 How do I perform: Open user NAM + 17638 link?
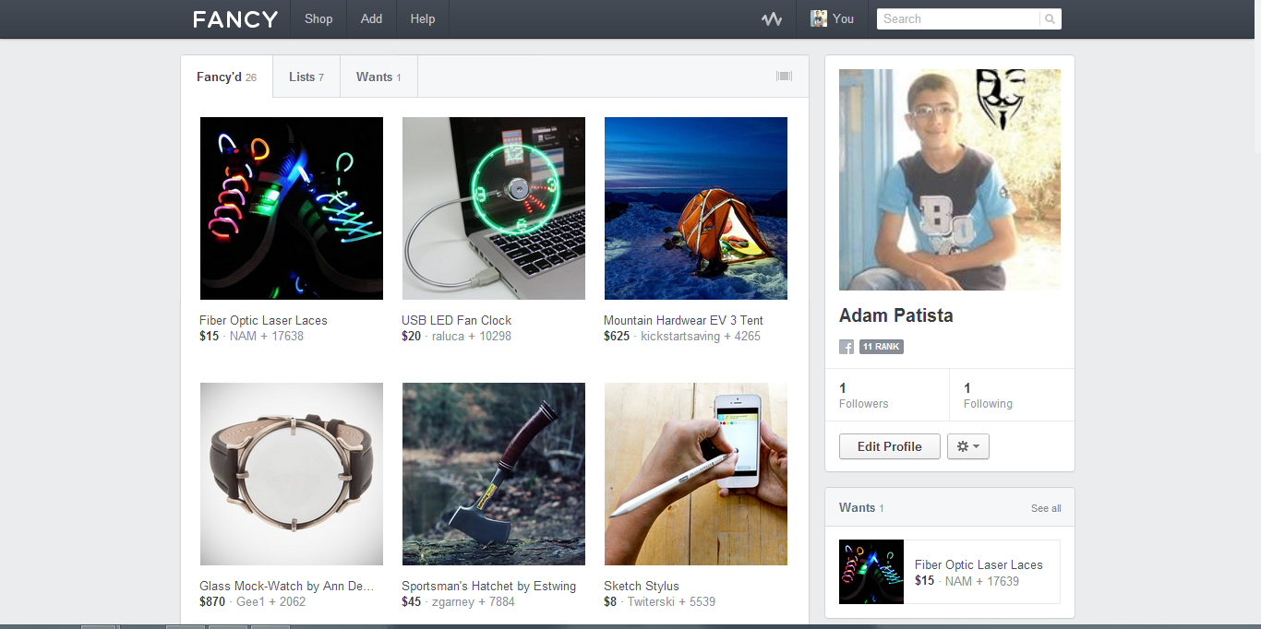pyautogui.click(x=267, y=336)
